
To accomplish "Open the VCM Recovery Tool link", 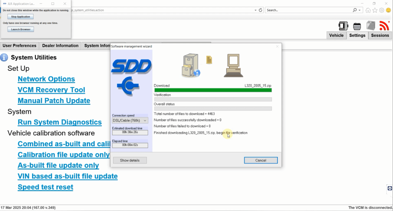I will click(x=51, y=90).
